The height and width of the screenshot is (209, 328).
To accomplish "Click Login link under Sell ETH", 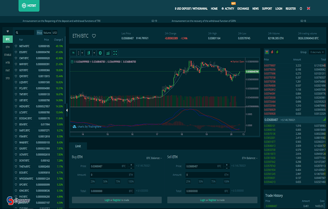I will pyautogui.click(x=203, y=200).
